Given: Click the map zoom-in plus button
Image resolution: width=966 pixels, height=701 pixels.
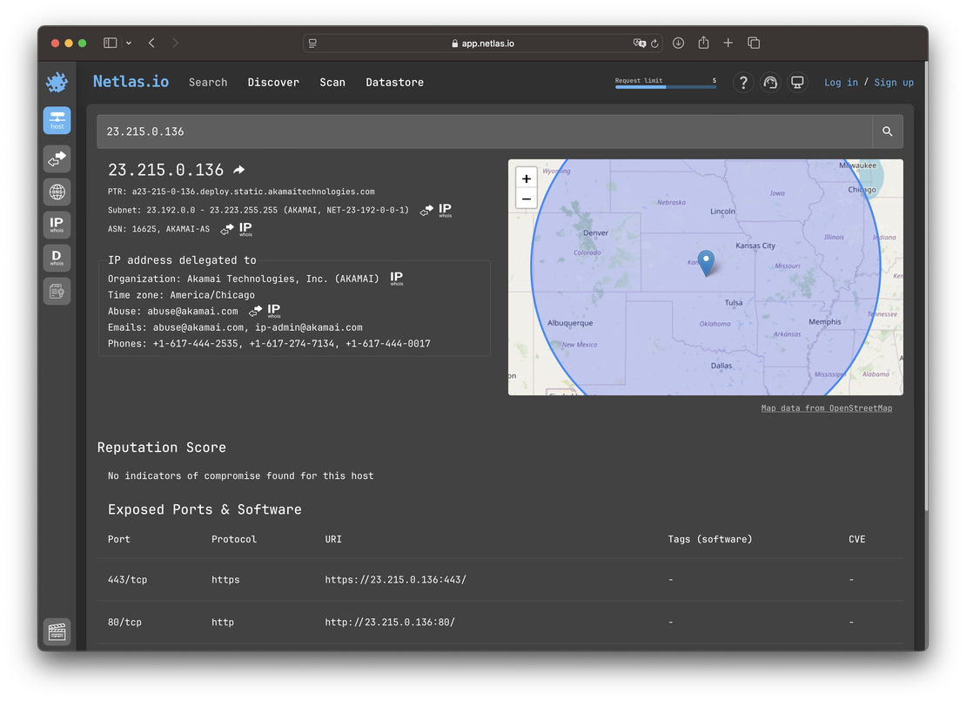Looking at the screenshot, I should coord(526,179).
